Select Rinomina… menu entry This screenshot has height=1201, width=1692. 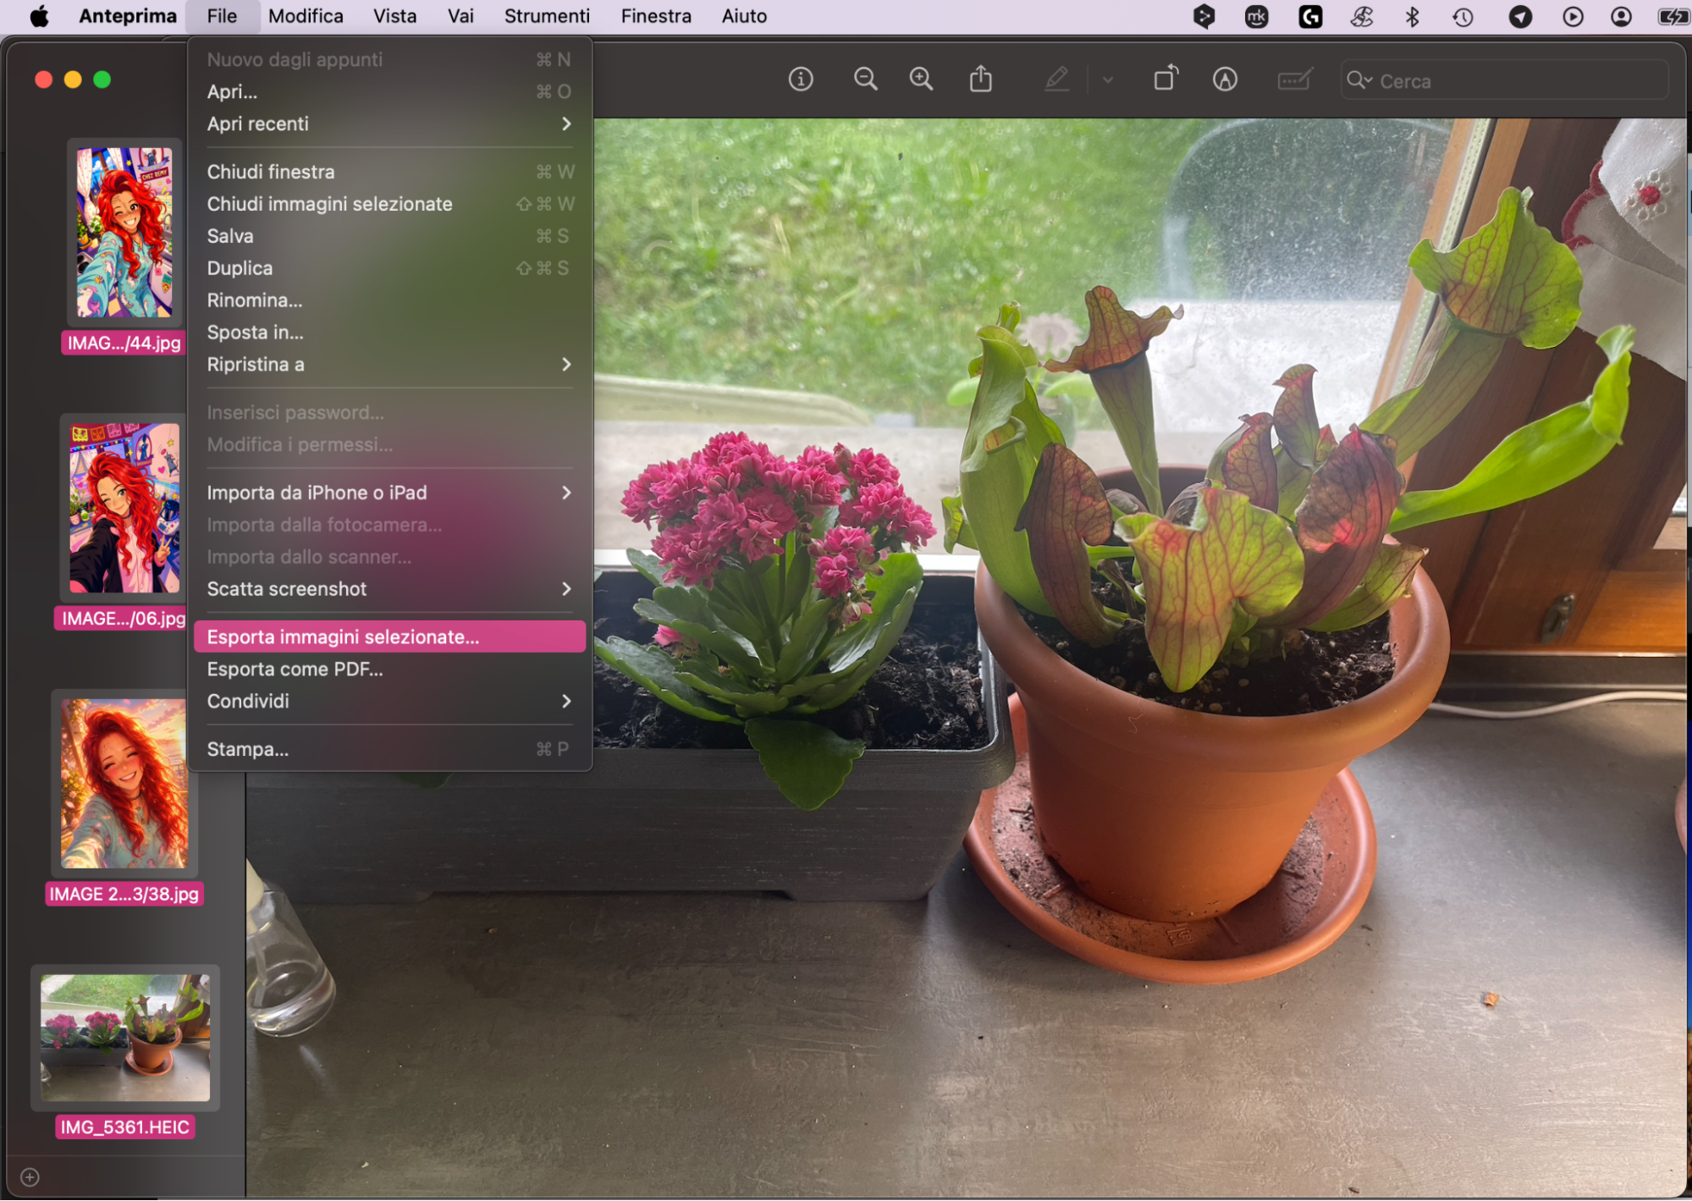[x=389, y=300]
